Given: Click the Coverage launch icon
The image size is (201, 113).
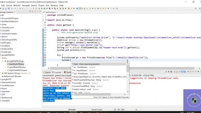Looking at the screenshot, I should click(50, 8).
